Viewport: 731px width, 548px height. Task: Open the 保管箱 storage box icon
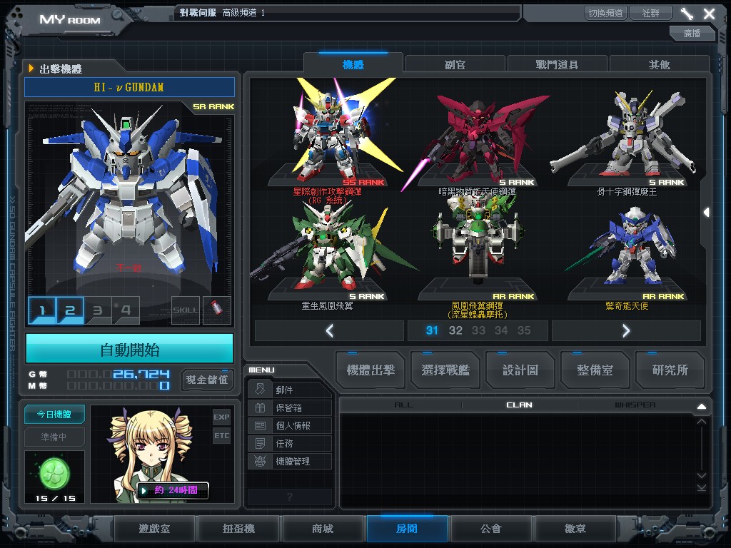[x=260, y=407]
